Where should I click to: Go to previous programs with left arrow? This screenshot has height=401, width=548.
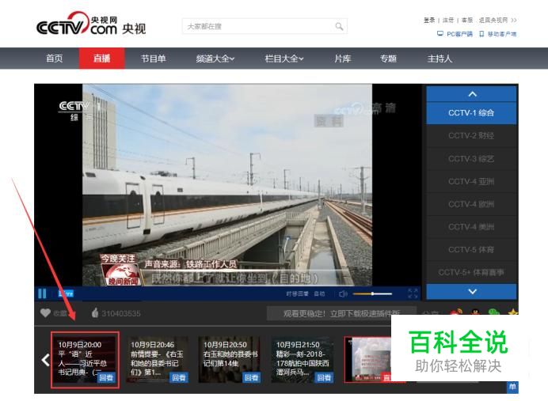(45, 360)
